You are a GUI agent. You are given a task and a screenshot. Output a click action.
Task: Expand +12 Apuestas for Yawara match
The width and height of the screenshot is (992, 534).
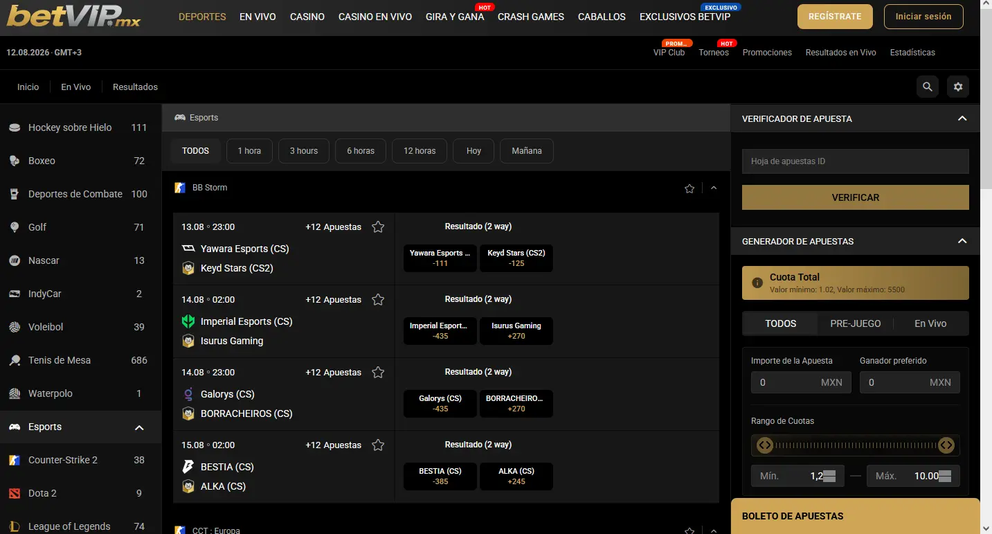334,226
